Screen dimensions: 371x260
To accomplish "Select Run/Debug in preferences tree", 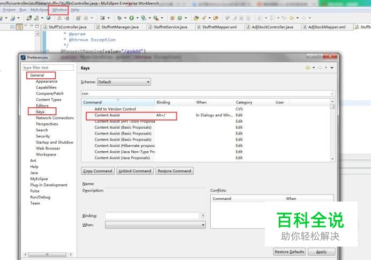I will click(40, 197).
